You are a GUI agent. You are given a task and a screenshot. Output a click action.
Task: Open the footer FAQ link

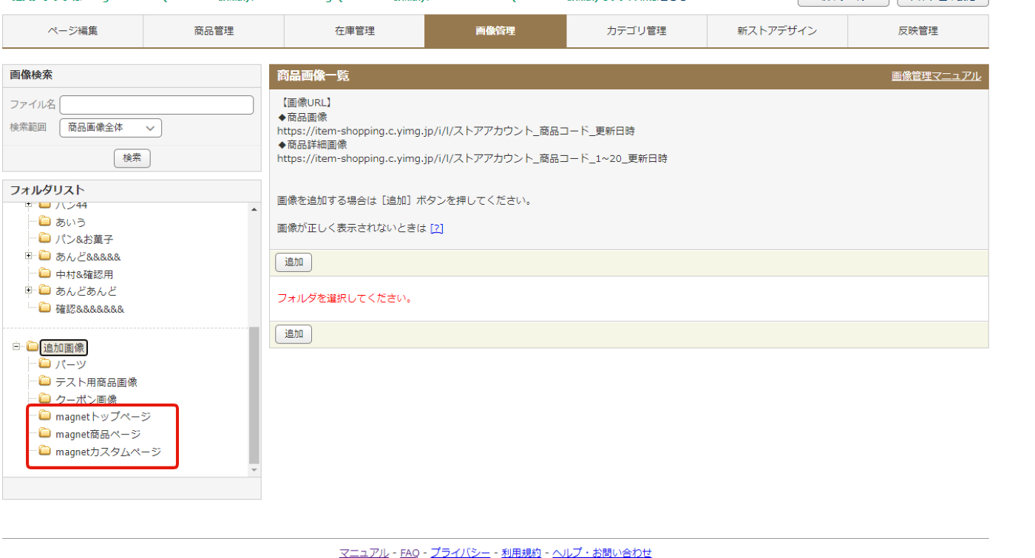(410, 553)
